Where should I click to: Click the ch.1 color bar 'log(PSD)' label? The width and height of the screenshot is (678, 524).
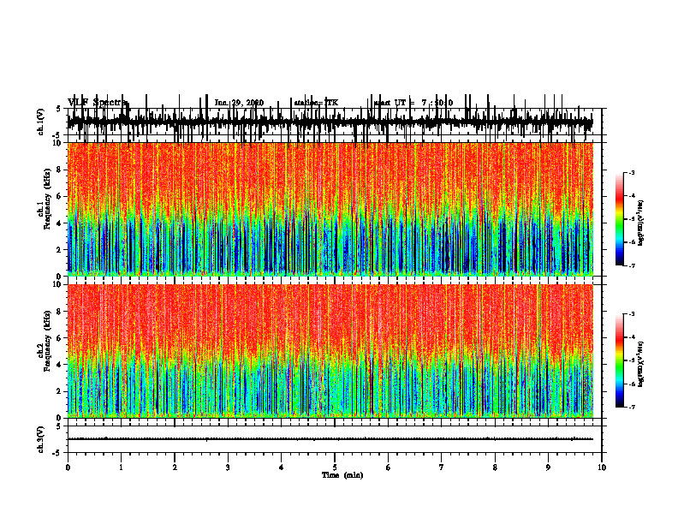tap(640, 223)
